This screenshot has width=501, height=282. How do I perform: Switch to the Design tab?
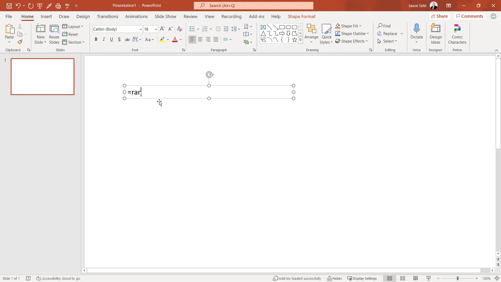83,16
